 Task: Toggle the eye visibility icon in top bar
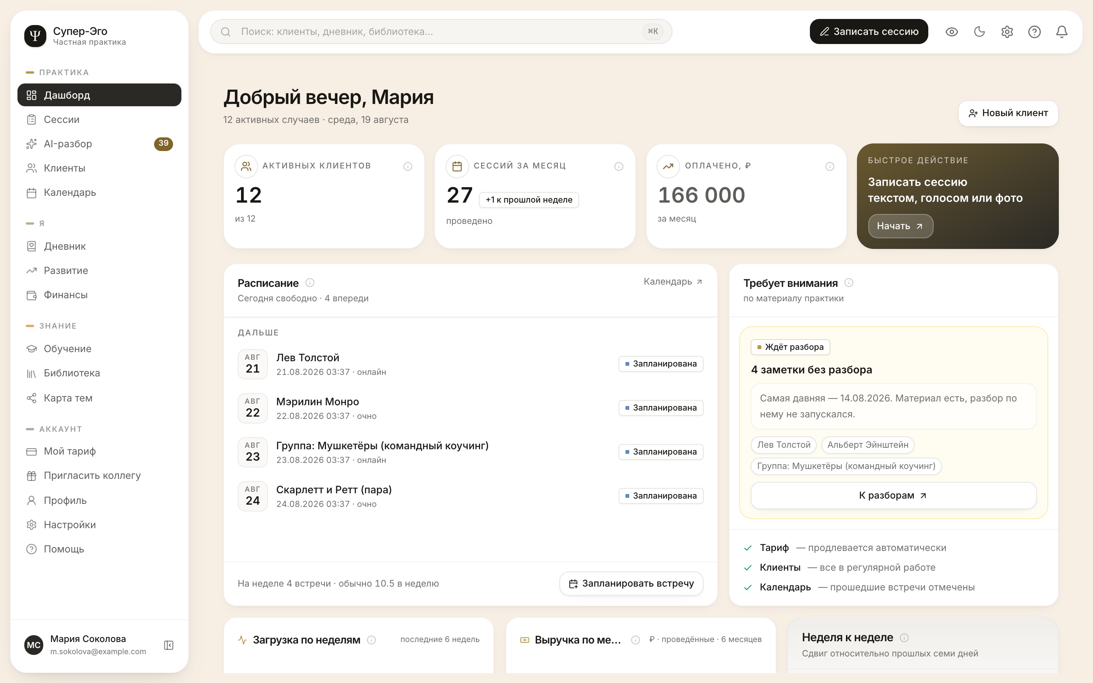point(952,31)
